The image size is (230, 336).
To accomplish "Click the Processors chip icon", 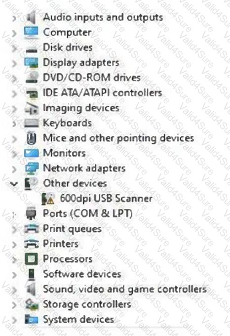I will [x=32, y=259].
